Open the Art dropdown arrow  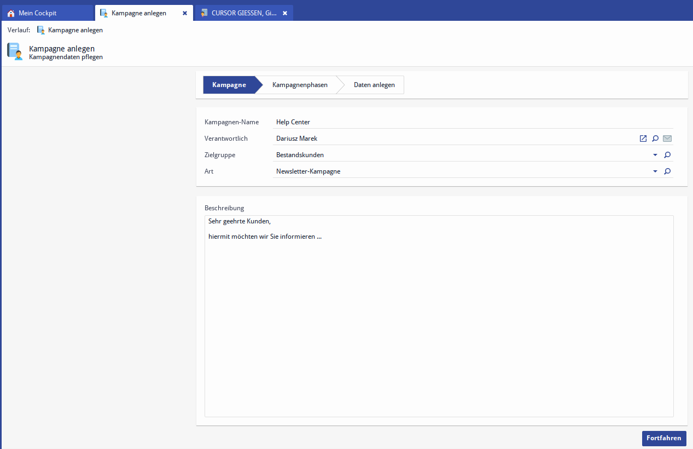[655, 171]
